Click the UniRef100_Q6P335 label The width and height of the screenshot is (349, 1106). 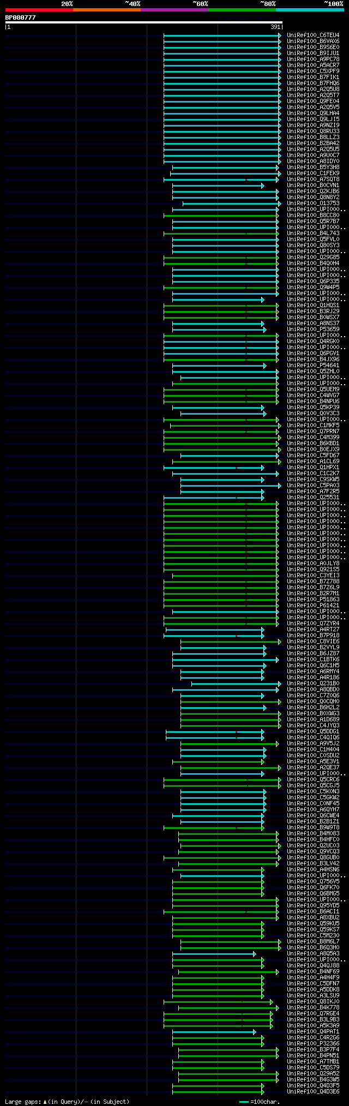pyautogui.click(x=313, y=282)
